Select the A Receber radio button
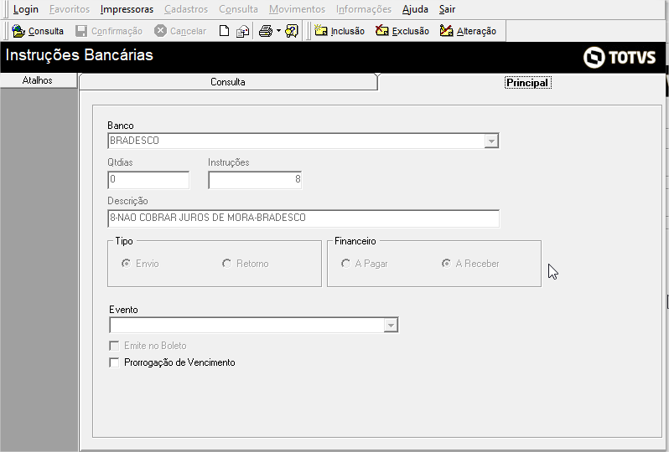 pyautogui.click(x=446, y=264)
